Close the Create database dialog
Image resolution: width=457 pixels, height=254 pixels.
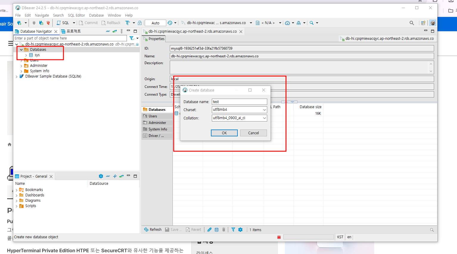pyautogui.click(x=264, y=90)
